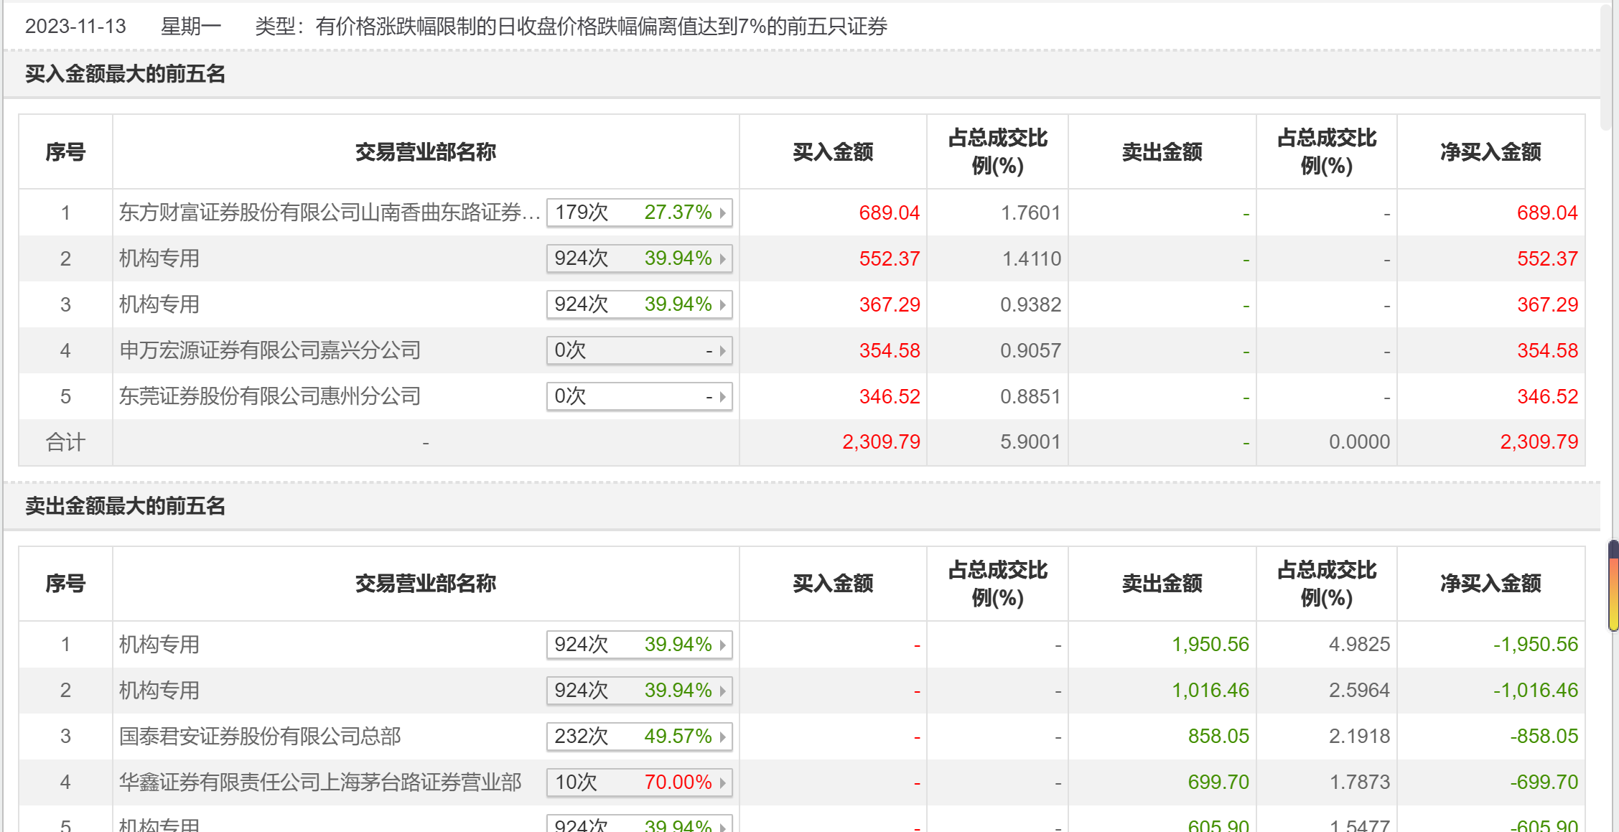Open 华鑫证券上海茅台路证券营业部 link
The image size is (1619, 832).
tap(320, 782)
